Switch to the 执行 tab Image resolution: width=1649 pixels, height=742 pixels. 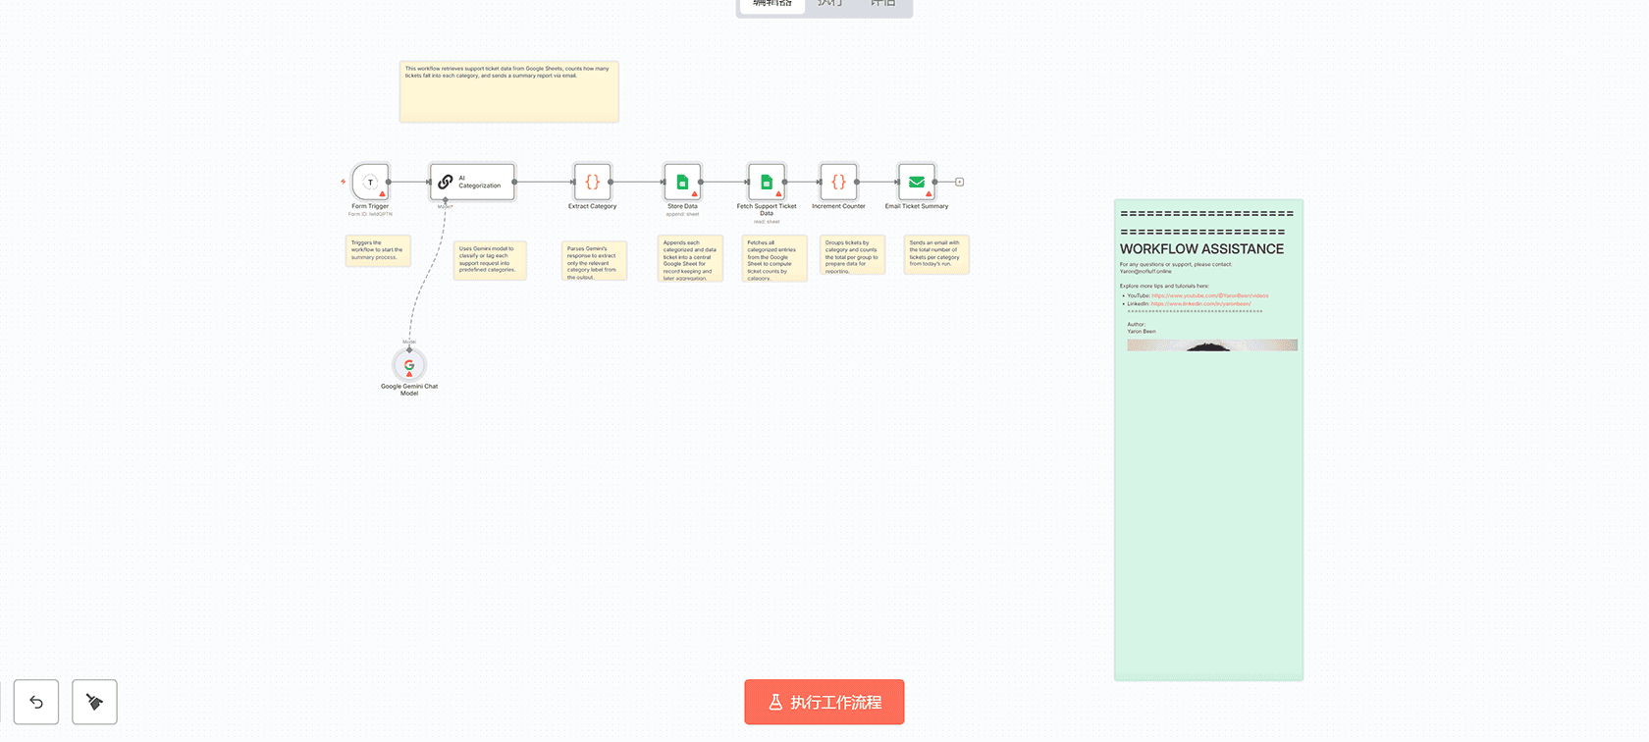point(830,4)
